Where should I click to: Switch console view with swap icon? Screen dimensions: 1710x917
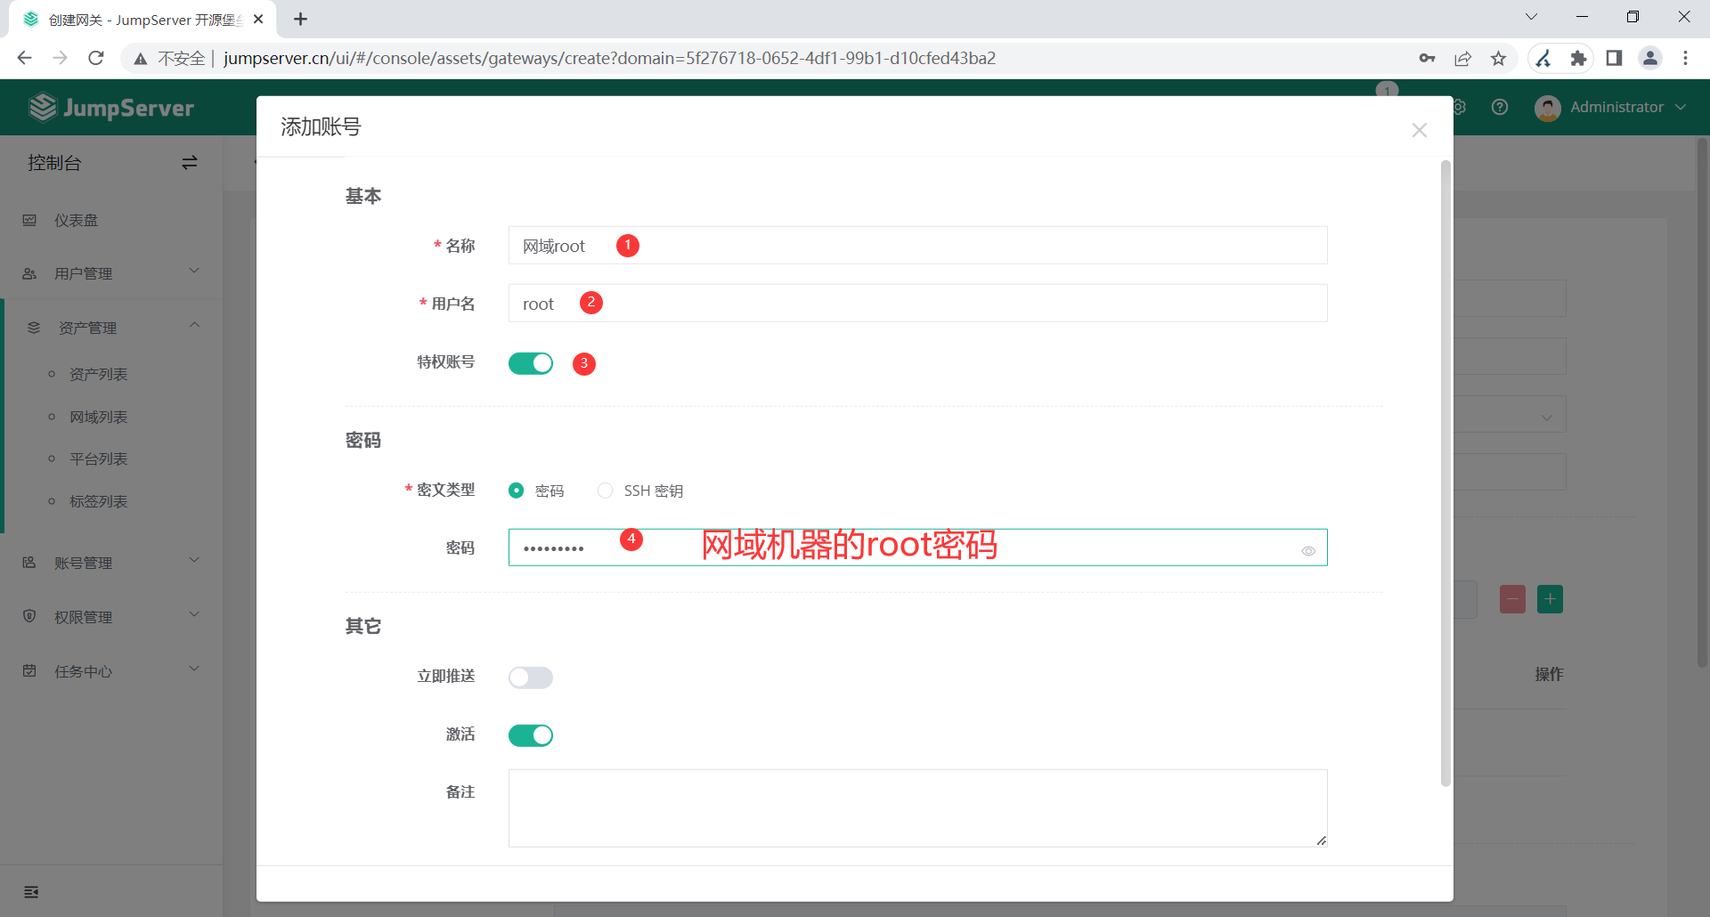[190, 163]
